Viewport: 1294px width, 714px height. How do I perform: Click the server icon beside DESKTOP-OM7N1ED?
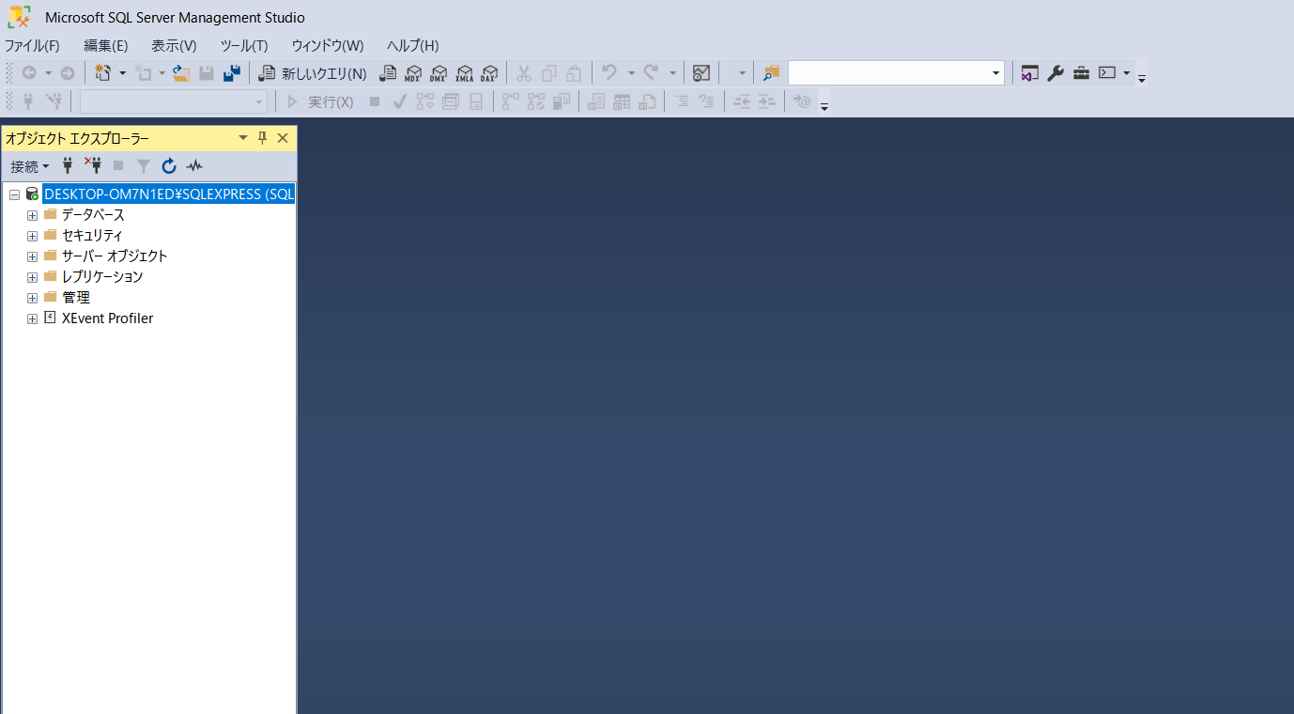pyautogui.click(x=32, y=194)
